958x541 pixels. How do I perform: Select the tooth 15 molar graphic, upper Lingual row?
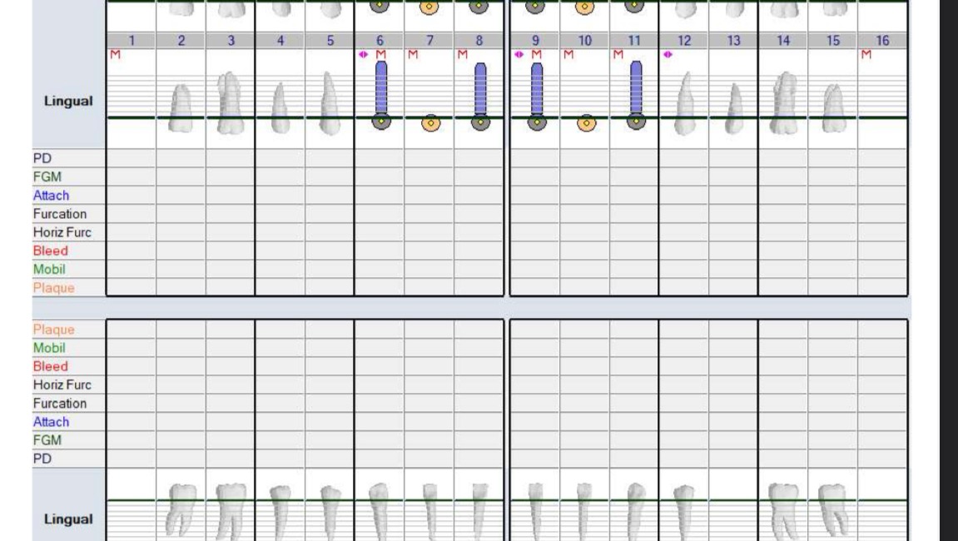[x=834, y=108]
